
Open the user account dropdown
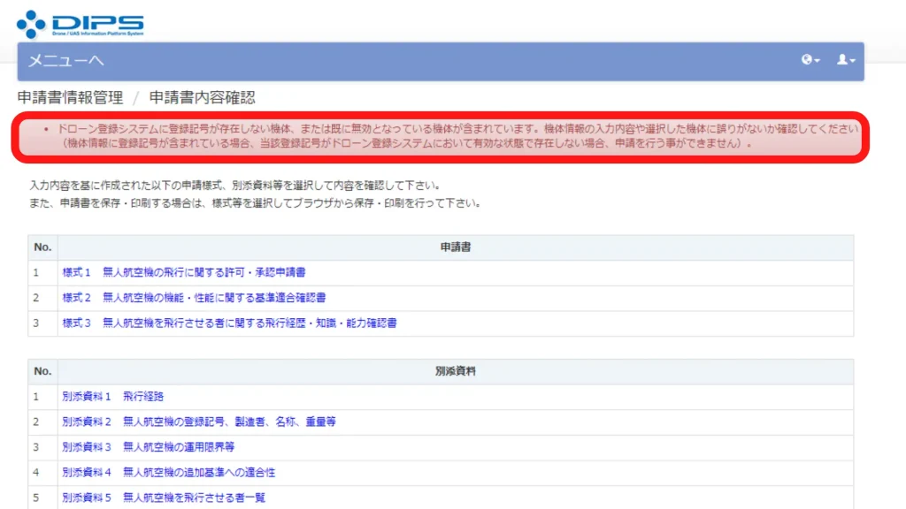[846, 60]
